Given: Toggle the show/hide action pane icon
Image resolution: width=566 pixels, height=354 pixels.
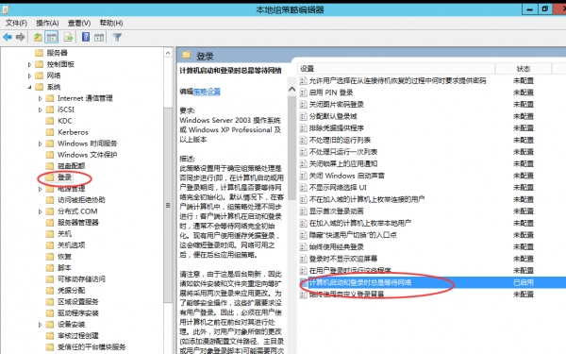Looking at the screenshot, I should tap(99, 37).
